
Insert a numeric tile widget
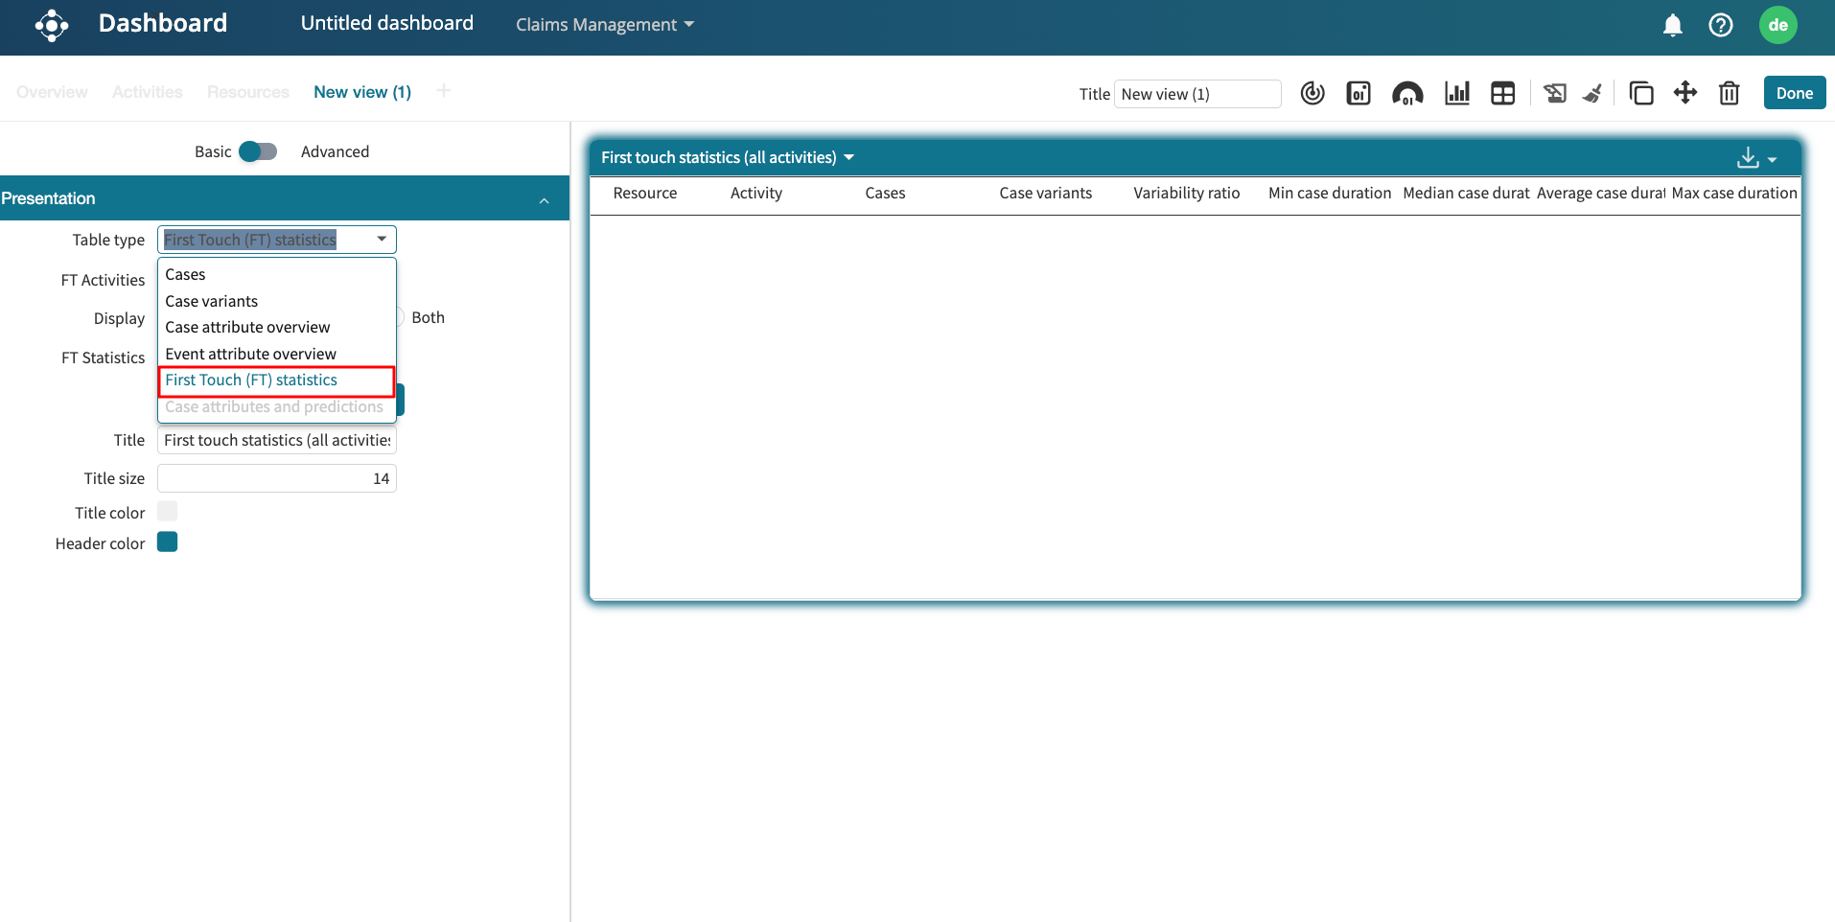(x=1359, y=93)
